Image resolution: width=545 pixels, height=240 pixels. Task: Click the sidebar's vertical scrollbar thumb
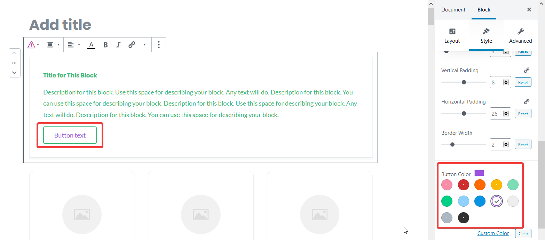[x=541, y=184]
